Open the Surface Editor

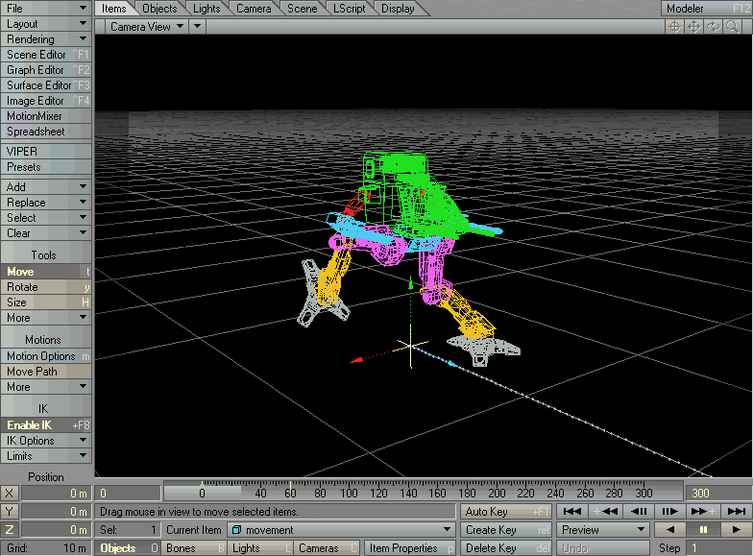[x=46, y=85]
